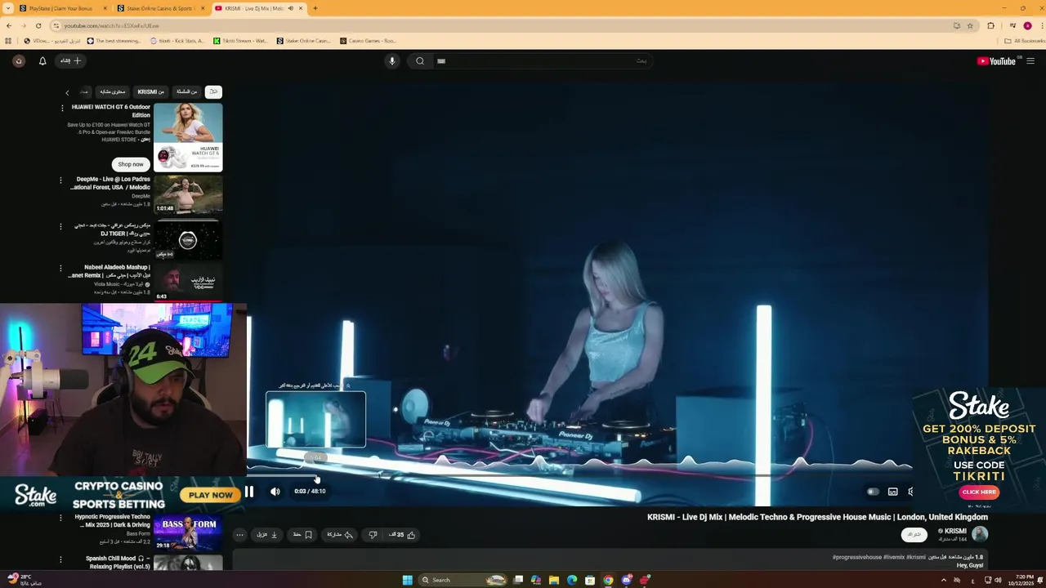Subscribe to the KRISMI channel
The image size is (1046, 588).
(x=914, y=535)
